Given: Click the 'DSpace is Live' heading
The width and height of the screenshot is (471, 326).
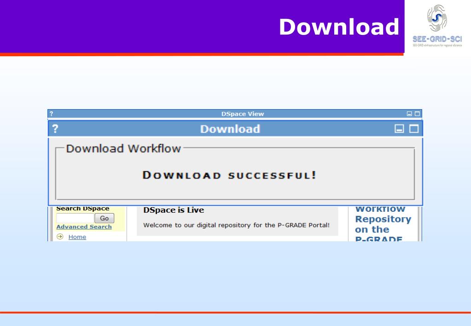Looking at the screenshot, I should point(174,210).
